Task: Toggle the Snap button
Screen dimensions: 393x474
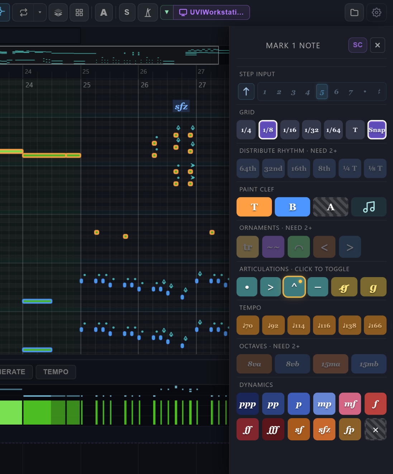Action: 377,130
